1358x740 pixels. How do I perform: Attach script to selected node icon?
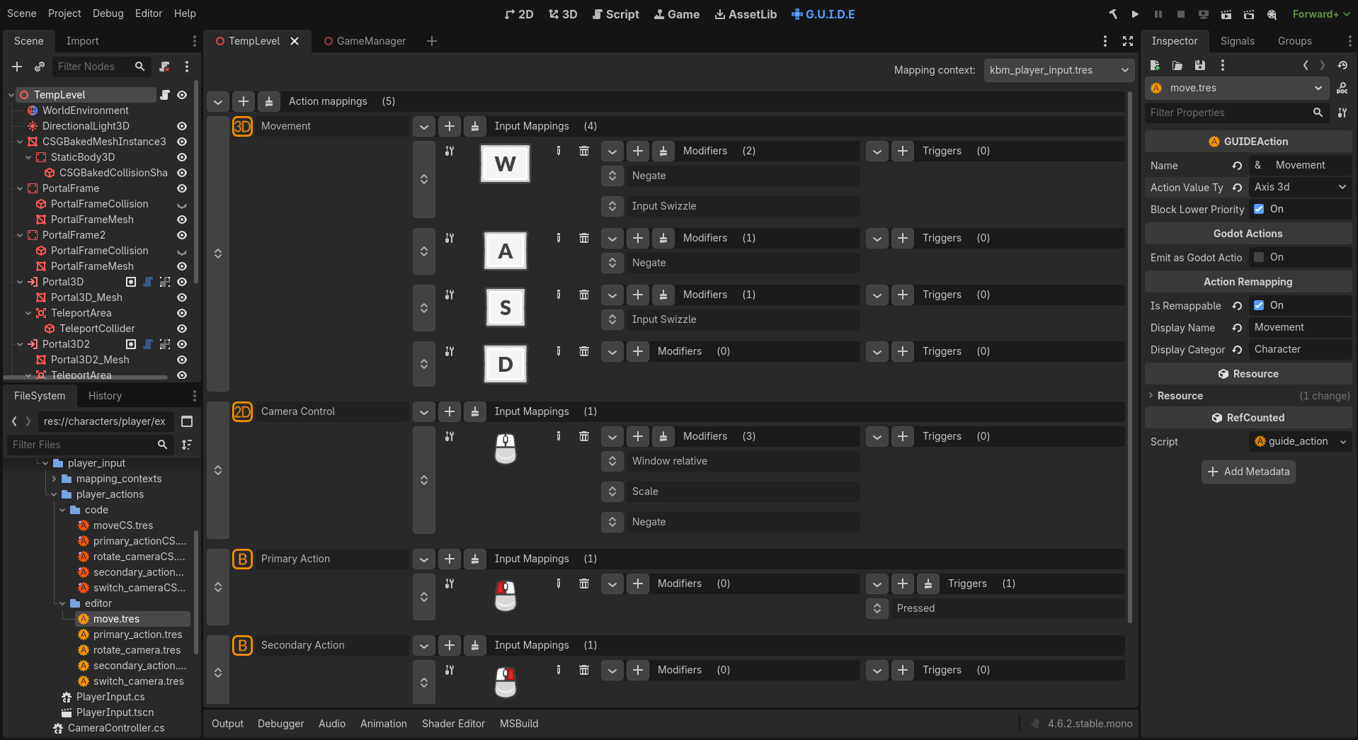point(164,67)
